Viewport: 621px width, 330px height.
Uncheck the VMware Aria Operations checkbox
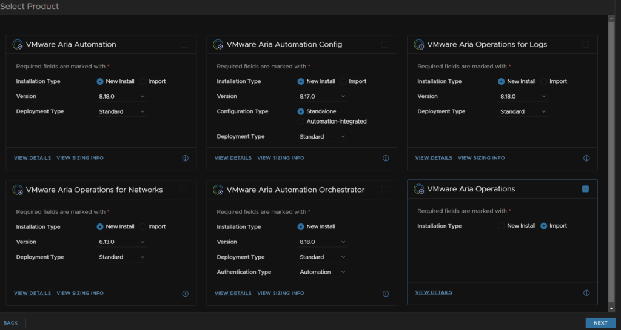[585, 189]
